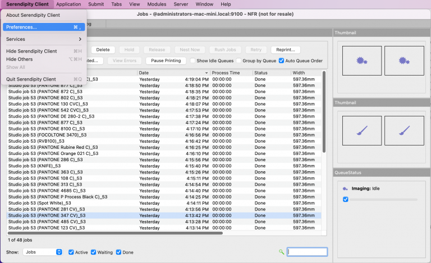This screenshot has height=263, width=431.
Task: Select job PANTONE 123 CV row
Action: 164,228
